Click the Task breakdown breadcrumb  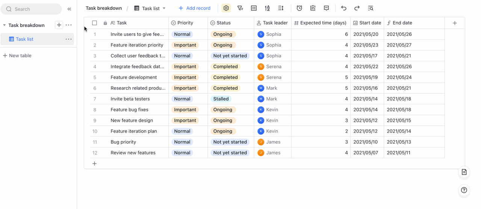[x=104, y=8]
